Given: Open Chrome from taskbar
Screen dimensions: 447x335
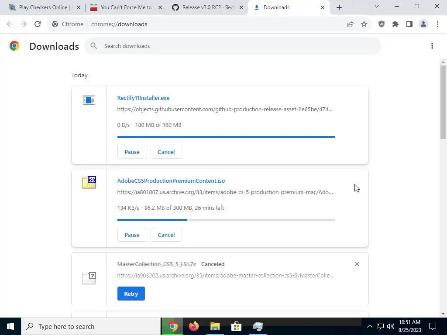Looking at the screenshot, I should pyautogui.click(x=172, y=326).
